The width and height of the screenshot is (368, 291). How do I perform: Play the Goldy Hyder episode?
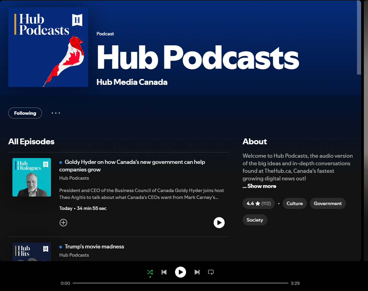click(219, 223)
